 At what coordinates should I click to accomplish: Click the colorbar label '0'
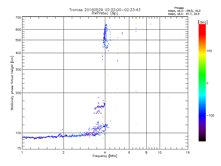click(x=207, y=83)
